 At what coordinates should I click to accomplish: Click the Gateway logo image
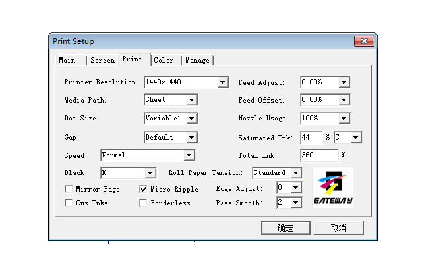(333, 188)
